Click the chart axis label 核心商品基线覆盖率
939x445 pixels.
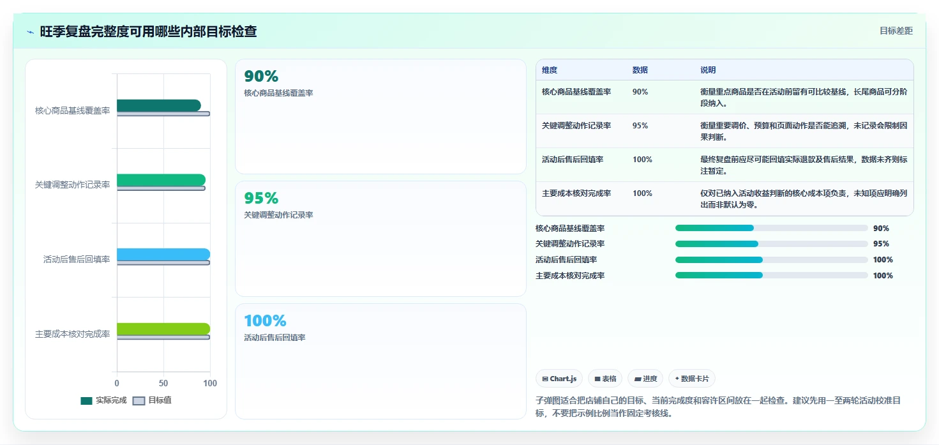[72, 110]
